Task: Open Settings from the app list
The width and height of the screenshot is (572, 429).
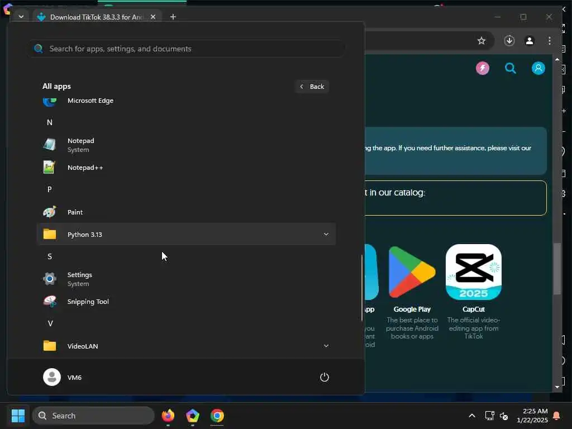Action: tap(186, 279)
